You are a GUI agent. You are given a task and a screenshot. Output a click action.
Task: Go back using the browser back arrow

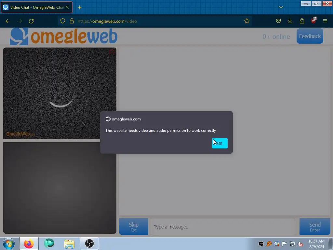pyautogui.click(x=8, y=21)
